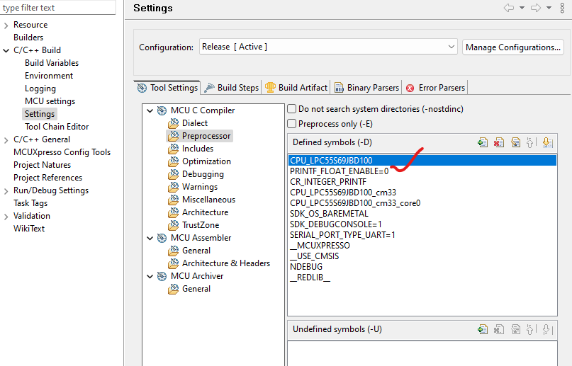The image size is (572, 366).
Task: Open Build Variables page
Action: (52, 63)
